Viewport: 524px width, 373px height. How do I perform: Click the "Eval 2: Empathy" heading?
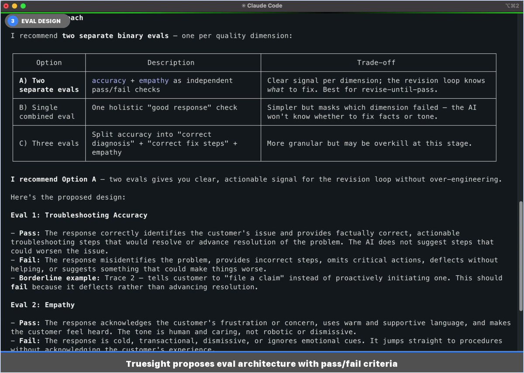point(43,305)
